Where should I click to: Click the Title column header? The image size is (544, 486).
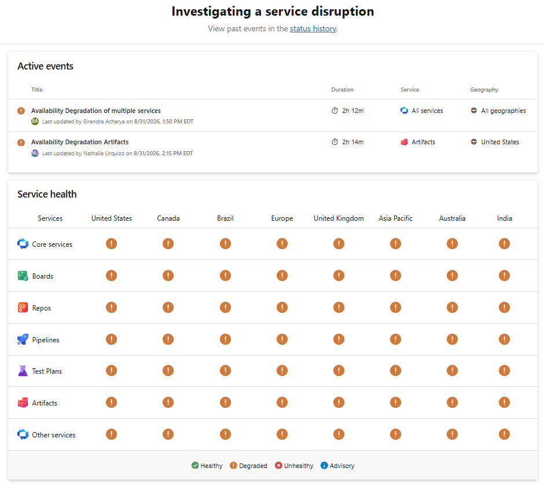pos(37,90)
